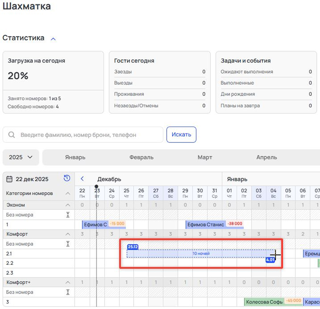Expand Комфорт 'Без номера' row height icon
The height and width of the screenshot is (309, 320).
coord(68,244)
